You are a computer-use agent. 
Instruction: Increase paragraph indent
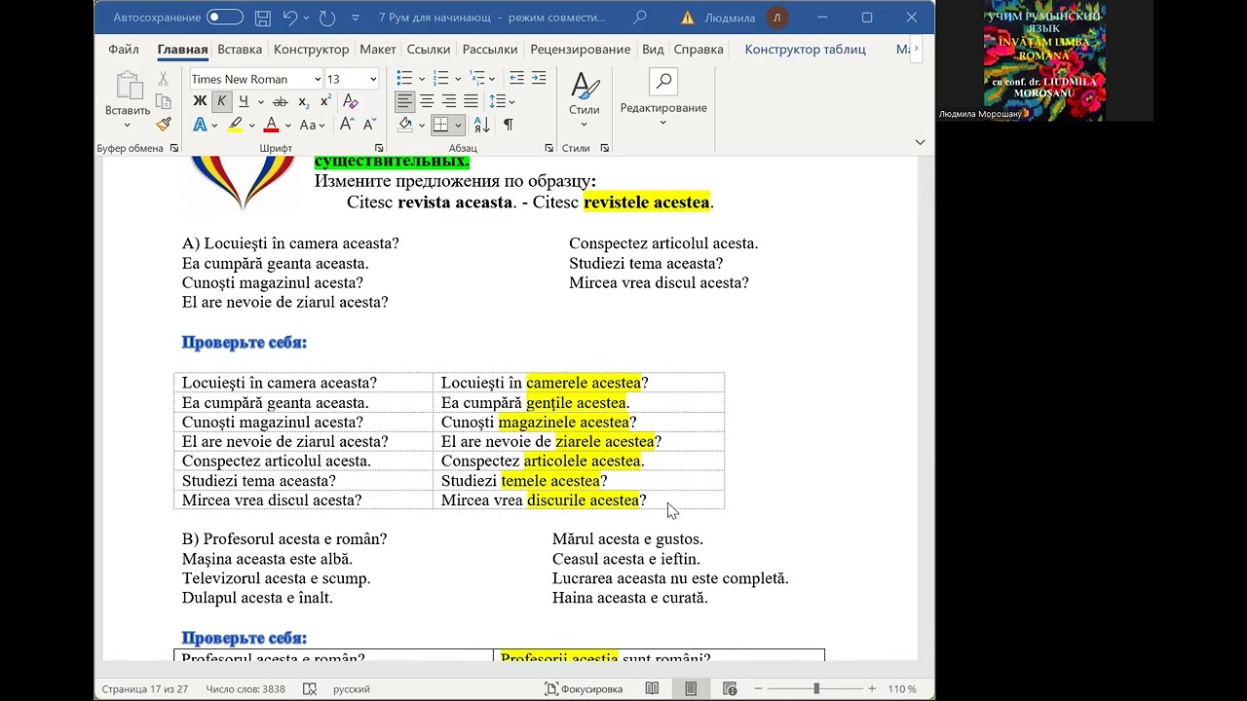539,79
